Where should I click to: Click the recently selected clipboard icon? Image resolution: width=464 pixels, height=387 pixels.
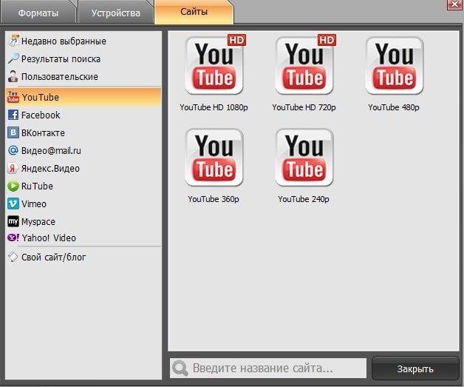tap(13, 41)
